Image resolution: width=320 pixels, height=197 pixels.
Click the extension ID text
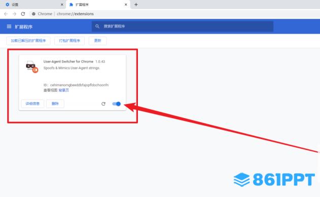tap(76, 85)
